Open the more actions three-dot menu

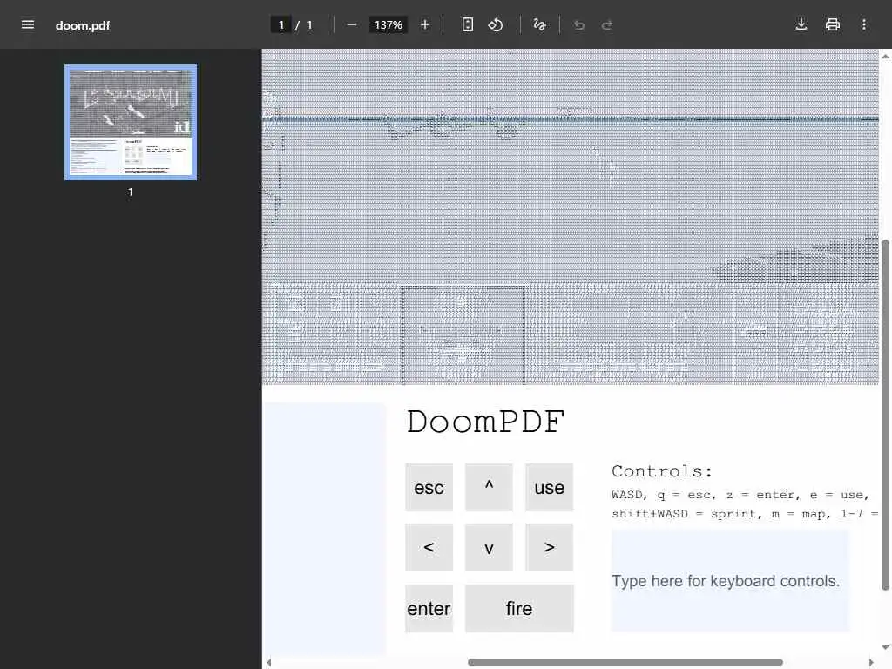[863, 24]
